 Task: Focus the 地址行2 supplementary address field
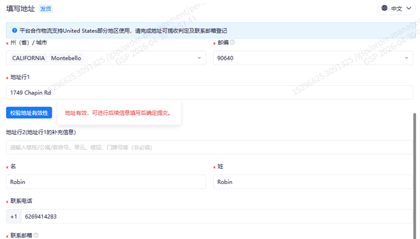(x=210, y=147)
